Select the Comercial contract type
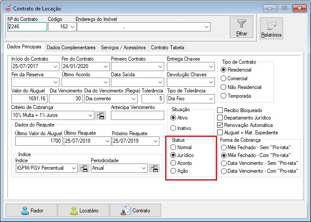The height and width of the screenshot is (222, 311). (224, 79)
